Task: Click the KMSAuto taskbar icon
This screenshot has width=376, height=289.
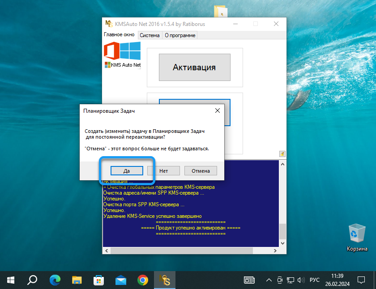Action: [165, 280]
